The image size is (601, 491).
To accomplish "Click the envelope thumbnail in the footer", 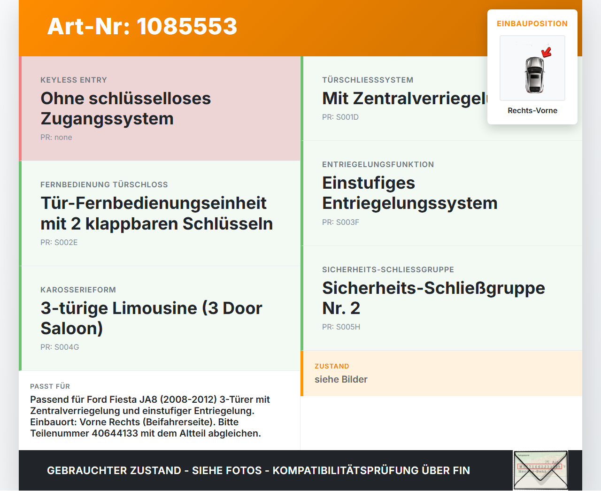I will tap(540, 470).
